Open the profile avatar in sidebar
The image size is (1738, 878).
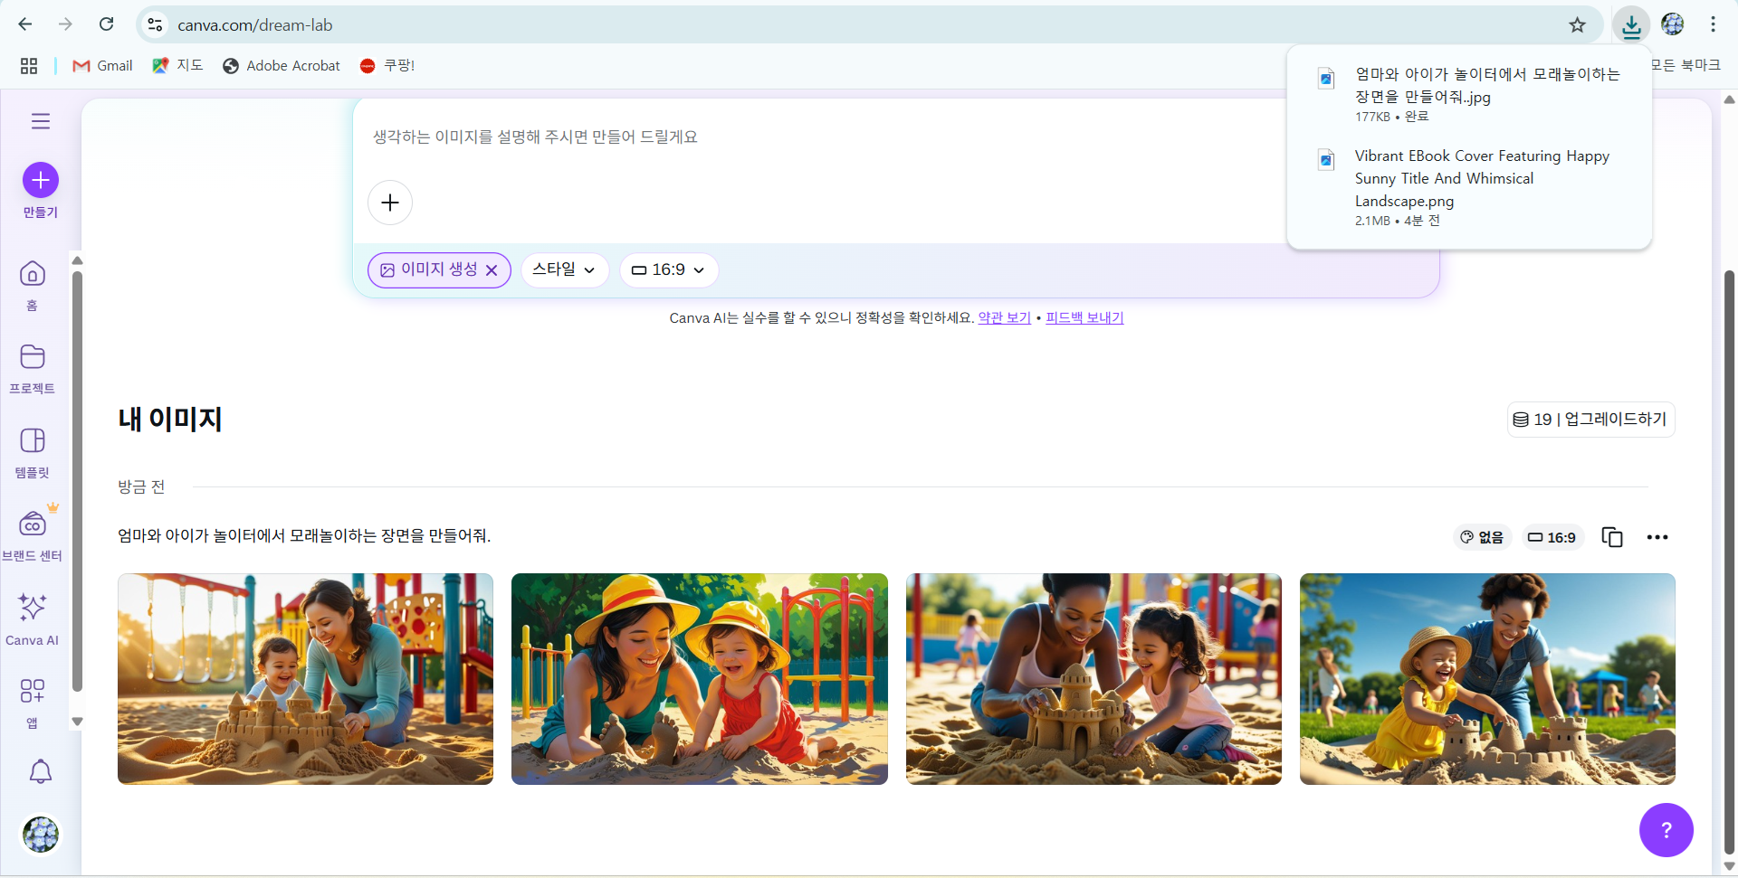[x=41, y=834]
